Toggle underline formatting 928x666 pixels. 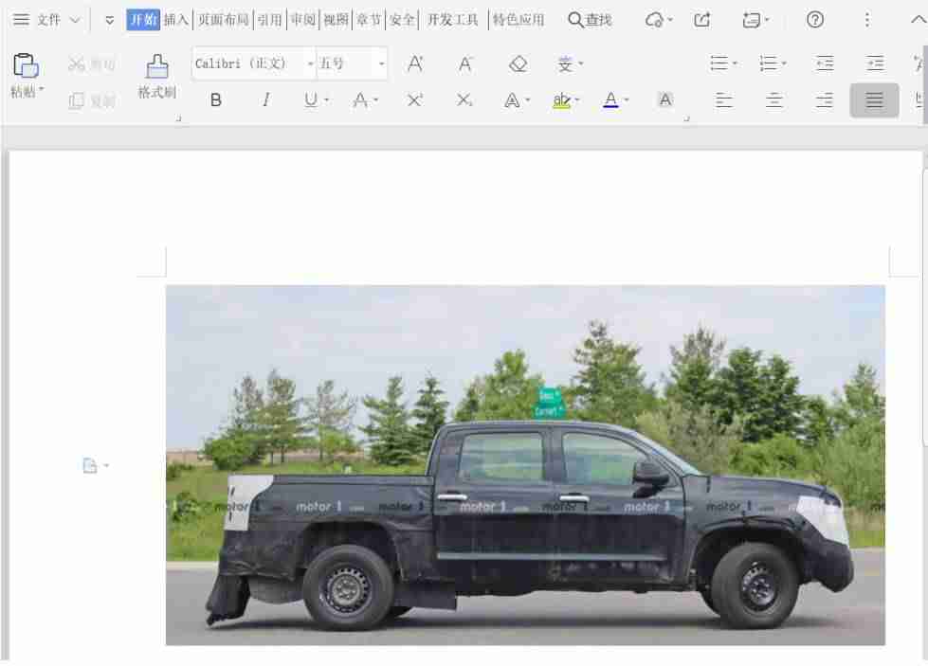311,100
